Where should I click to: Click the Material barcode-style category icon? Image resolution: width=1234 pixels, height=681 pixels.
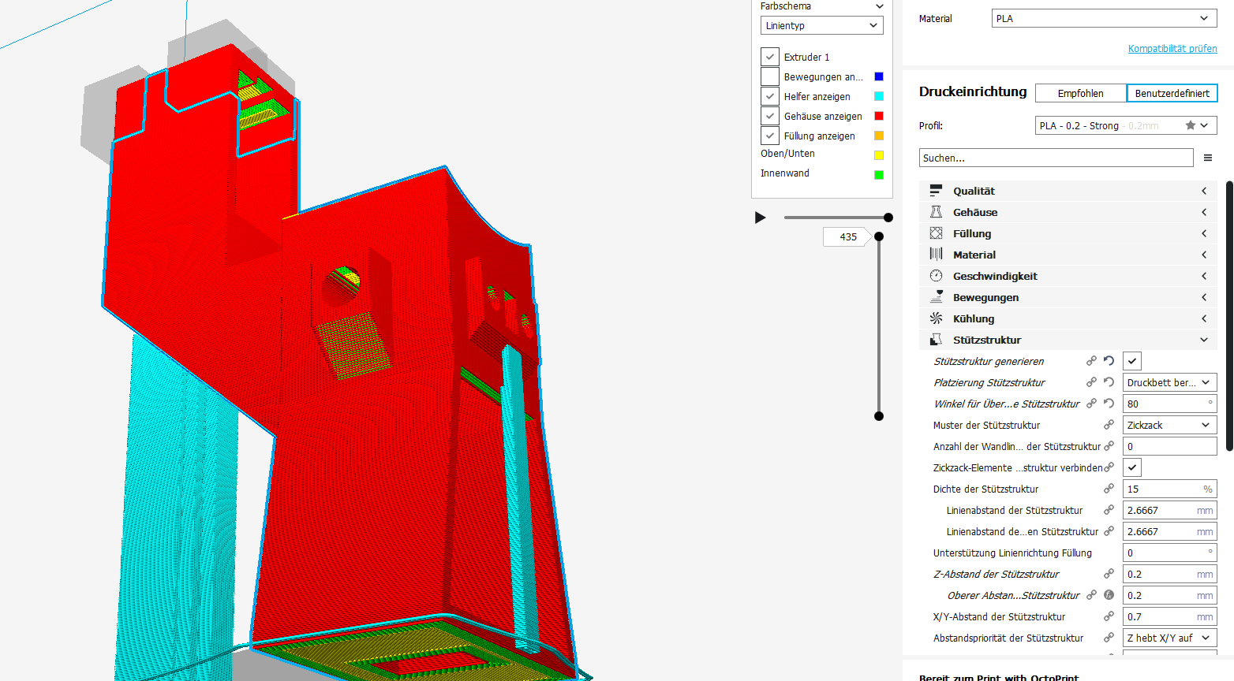(936, 255)
